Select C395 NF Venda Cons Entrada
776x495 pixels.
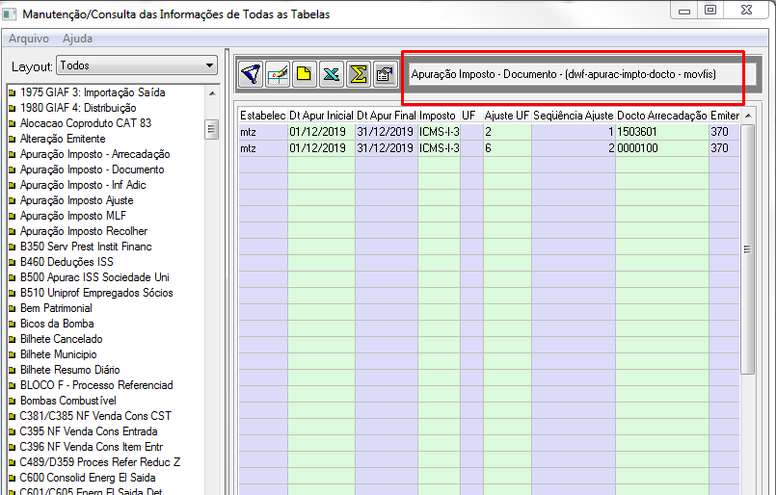(89, 431)
